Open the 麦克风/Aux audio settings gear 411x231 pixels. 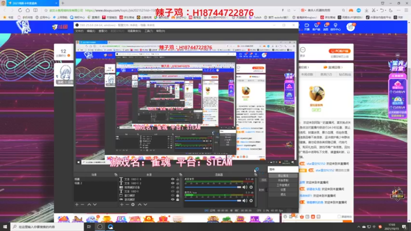point(251,201)
